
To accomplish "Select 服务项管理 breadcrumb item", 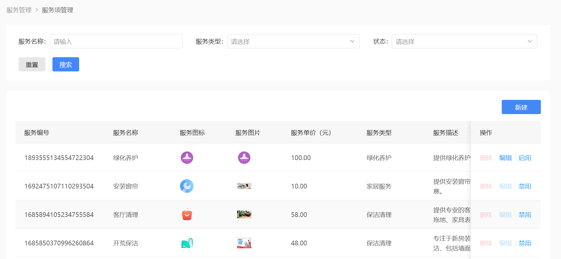I will 57,10.
